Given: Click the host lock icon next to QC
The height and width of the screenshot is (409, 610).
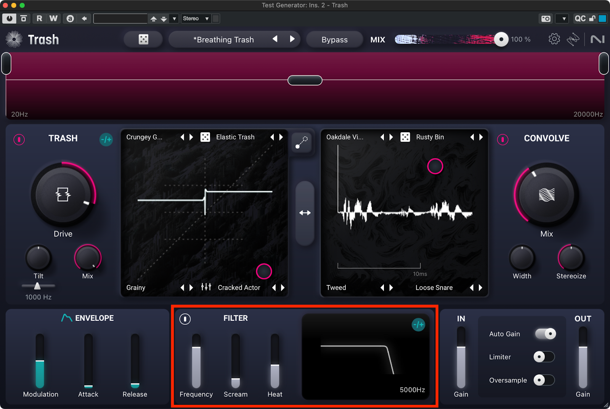Looking at the screenshot, I should point(592,18).
